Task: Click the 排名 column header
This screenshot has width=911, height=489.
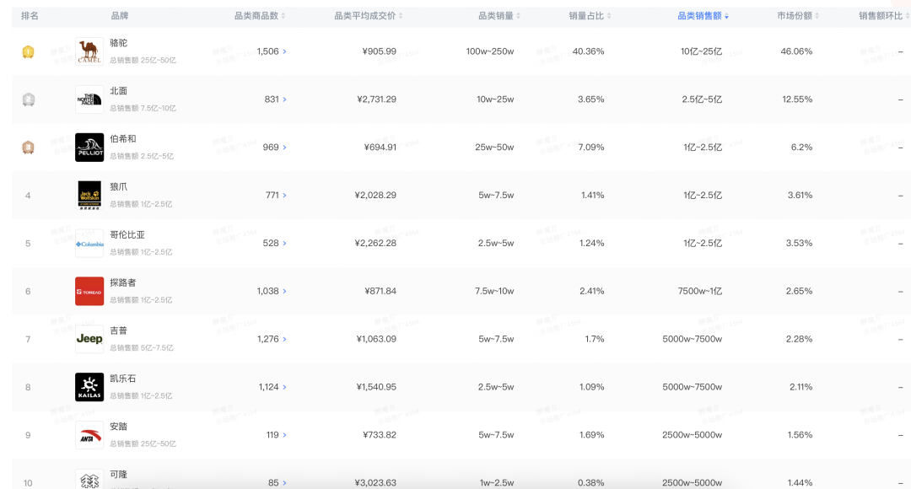Action: pos(30,16)
